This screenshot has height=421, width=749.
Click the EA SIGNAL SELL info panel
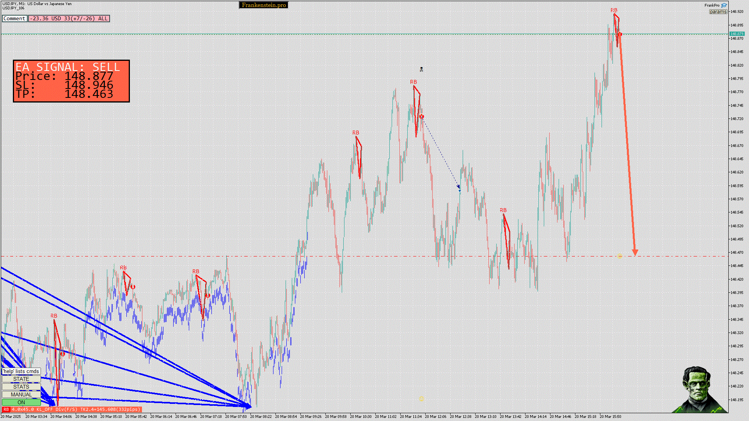(71, 81)
